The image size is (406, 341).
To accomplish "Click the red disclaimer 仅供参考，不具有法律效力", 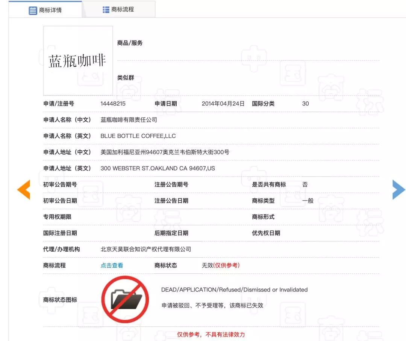I will (211, 335).
